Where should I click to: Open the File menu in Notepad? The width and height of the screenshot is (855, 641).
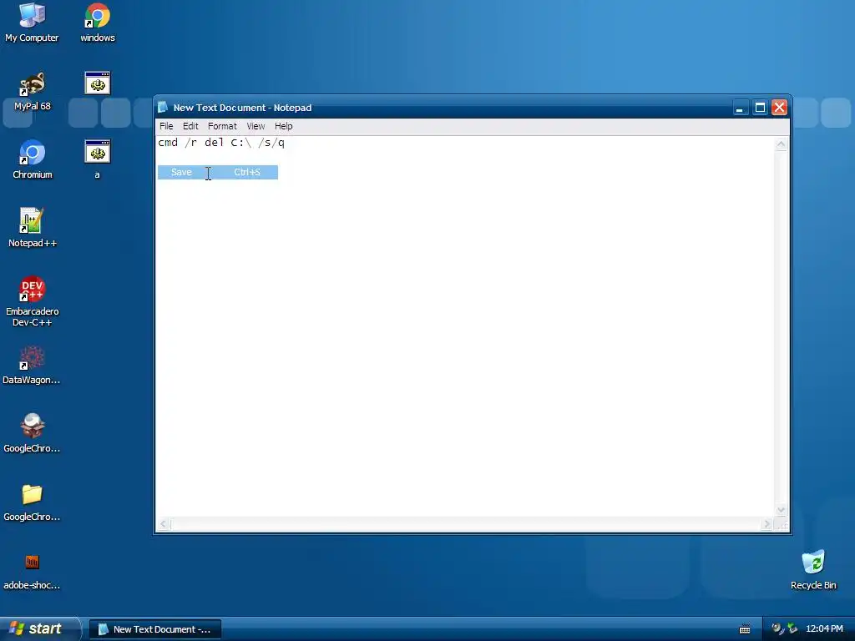point(166,126)
